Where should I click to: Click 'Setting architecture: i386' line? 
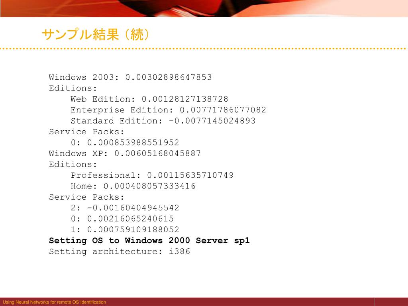tap(120, 252)
